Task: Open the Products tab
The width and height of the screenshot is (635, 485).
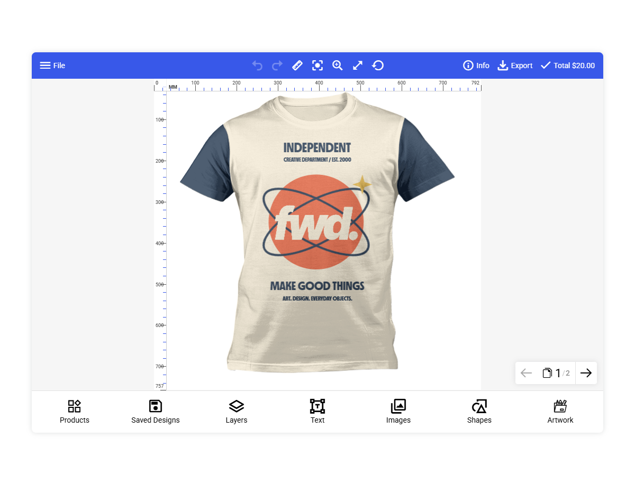Action: (x=75, y=412)
